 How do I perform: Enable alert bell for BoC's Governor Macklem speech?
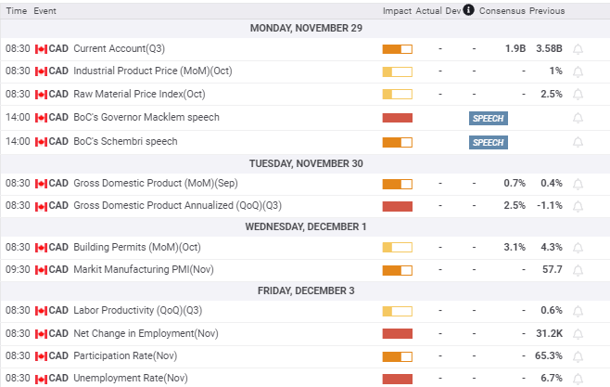point(578,118)
